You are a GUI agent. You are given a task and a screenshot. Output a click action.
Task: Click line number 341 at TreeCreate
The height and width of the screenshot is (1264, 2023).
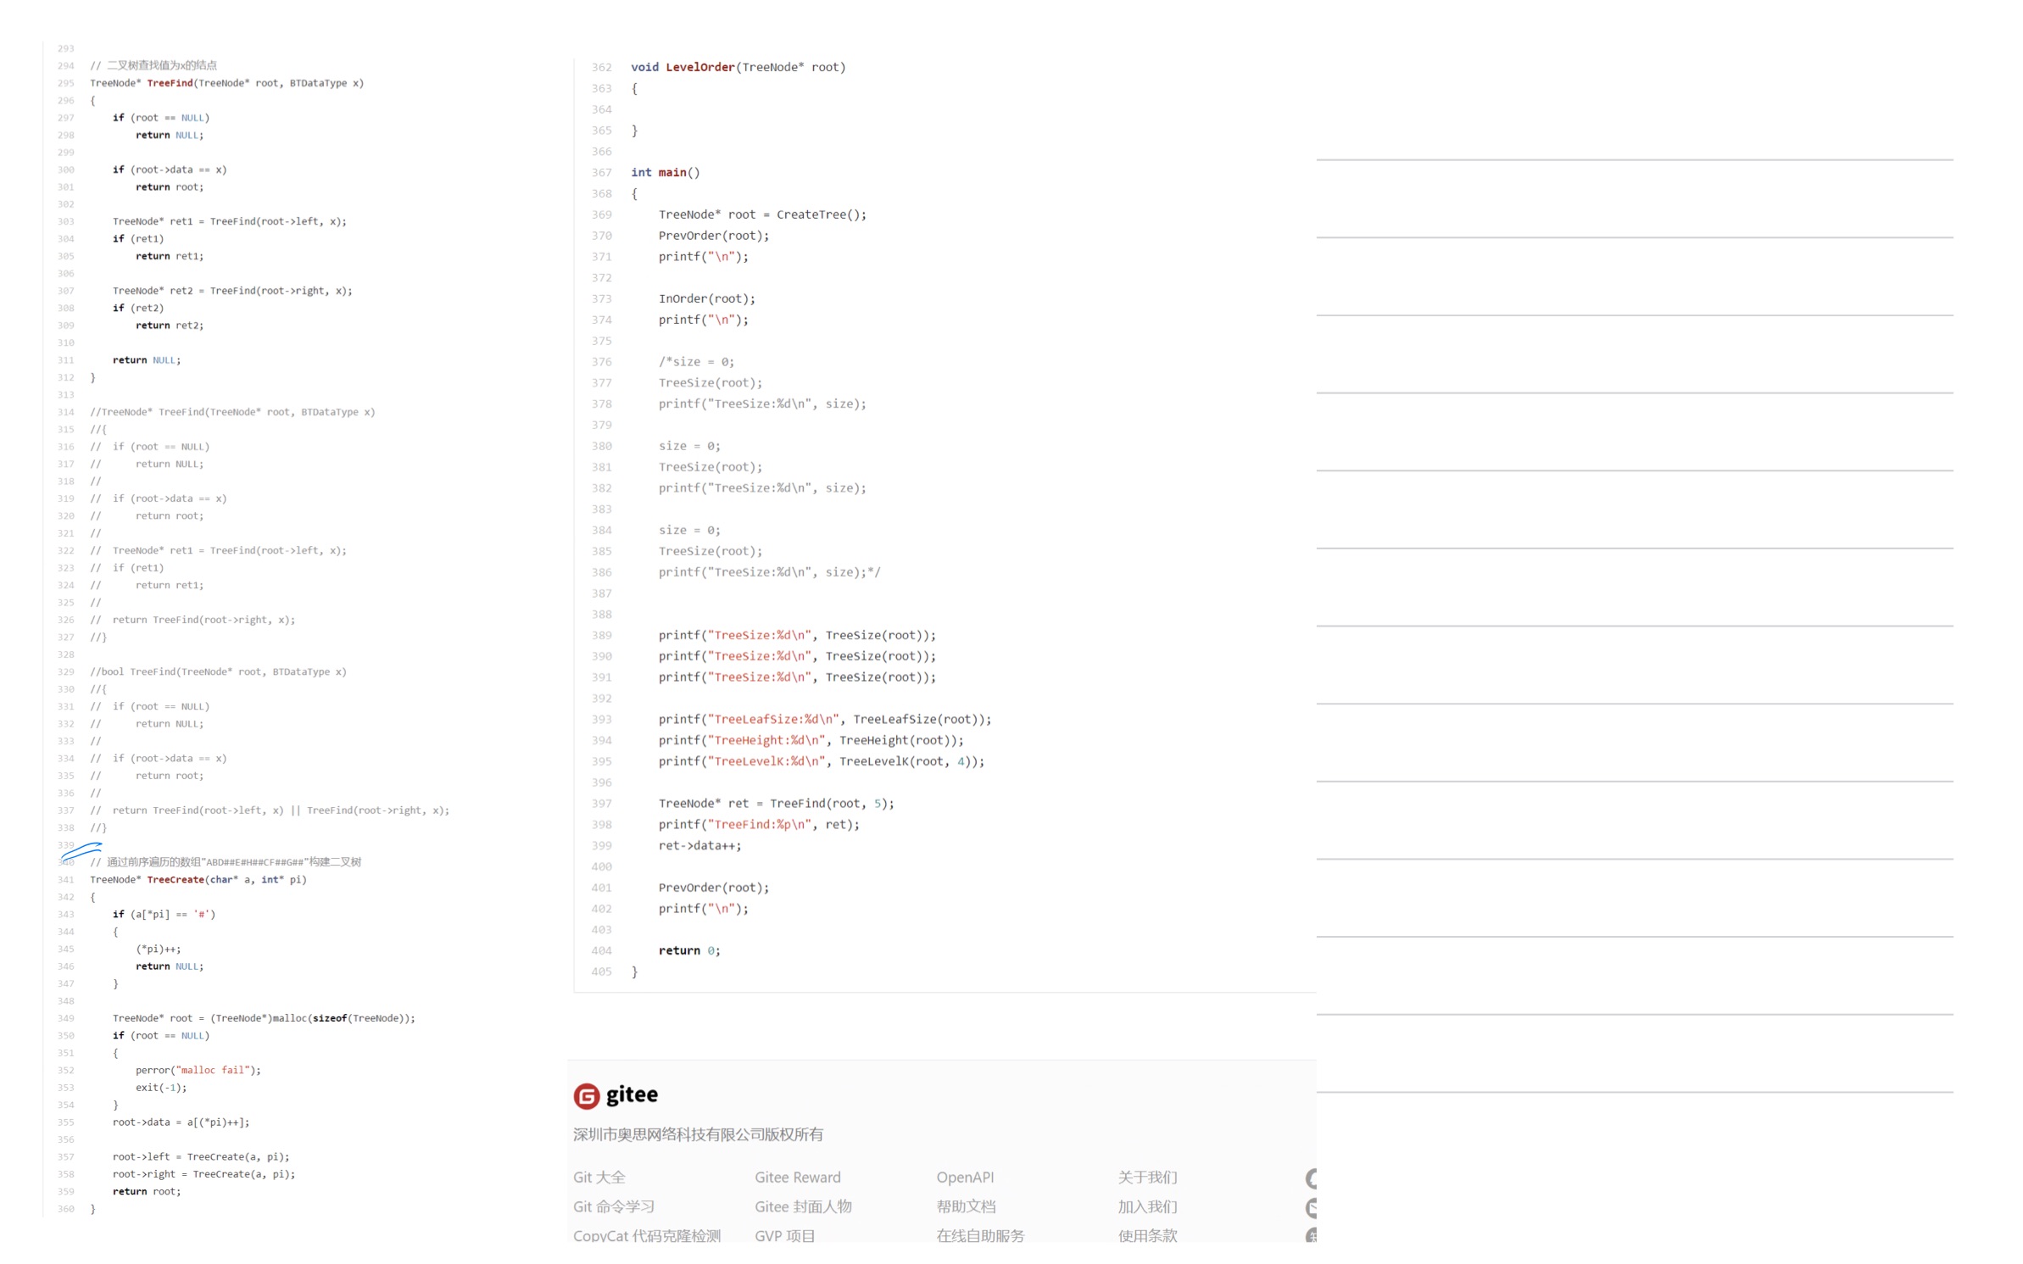click(x=66, y=879)
